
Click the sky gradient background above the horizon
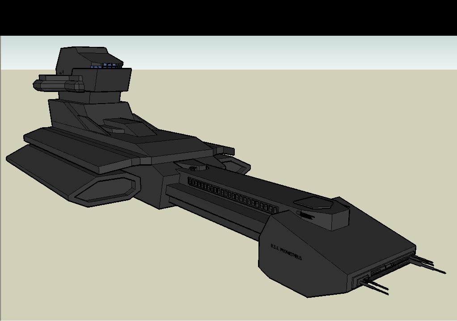pos(268,53)
